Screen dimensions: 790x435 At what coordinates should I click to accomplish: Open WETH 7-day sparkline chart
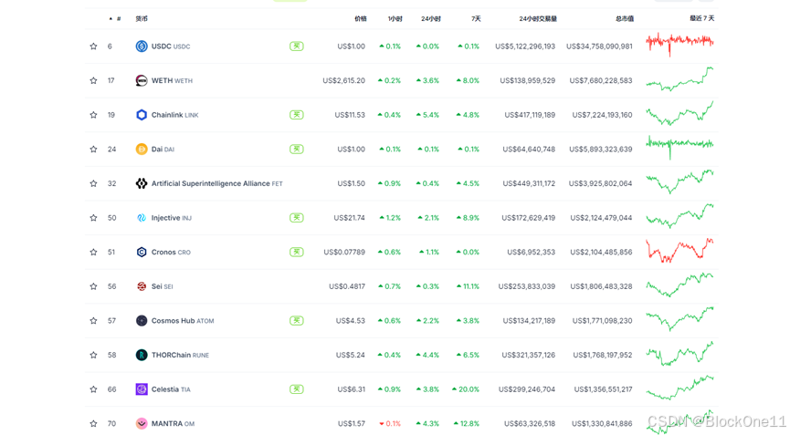pos(679,79)
